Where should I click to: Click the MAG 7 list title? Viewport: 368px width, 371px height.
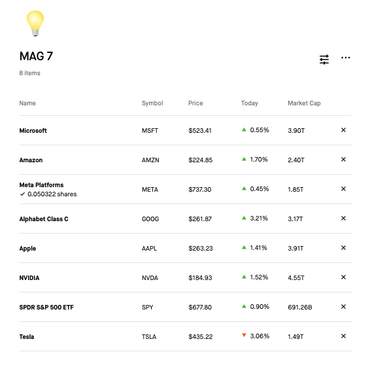[36, 56]
